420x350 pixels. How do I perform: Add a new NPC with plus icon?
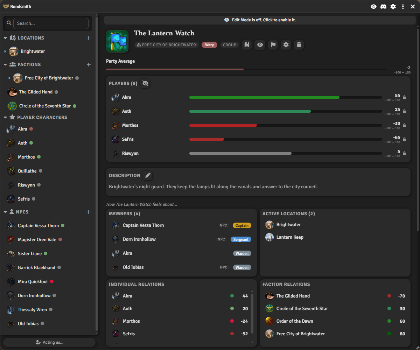click(89, 212)
